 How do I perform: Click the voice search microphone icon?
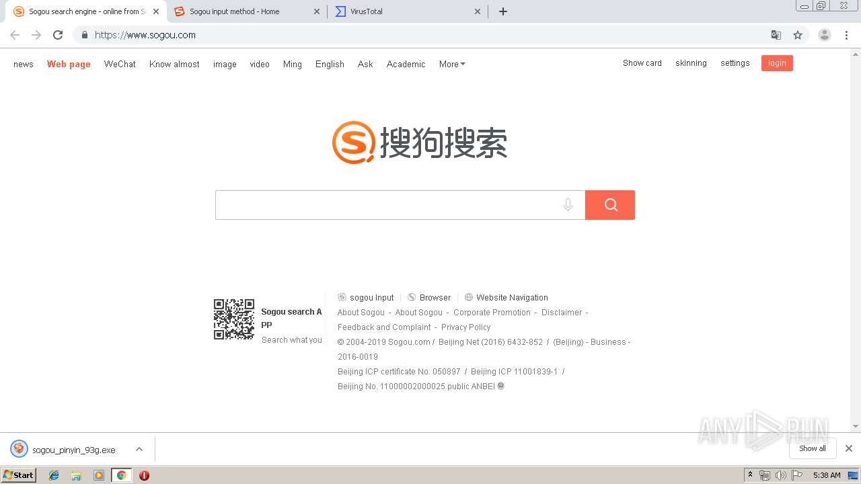click(x=568, y=205)
